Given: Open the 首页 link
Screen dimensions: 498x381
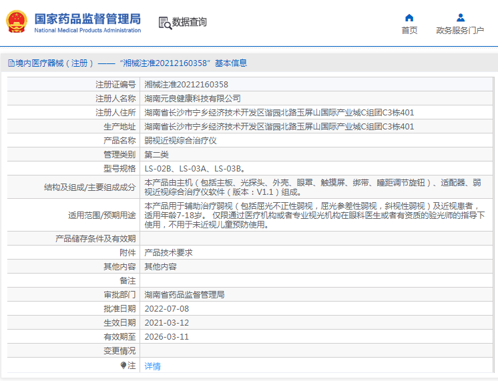Looking at the screenshot, I should pyautogui.click(x=409, y=31).
